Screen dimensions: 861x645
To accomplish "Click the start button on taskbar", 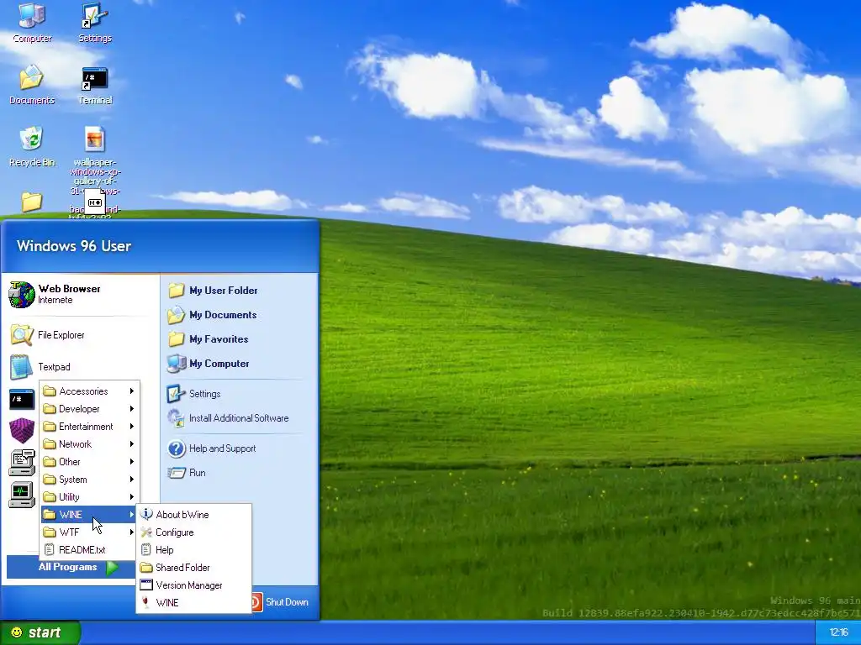I will click(40, 632).
